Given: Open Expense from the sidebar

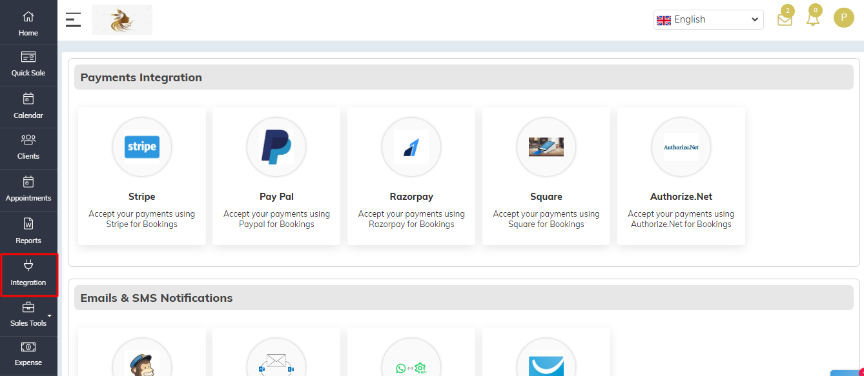Looking at the screenshot, I should tap(28, 355).
